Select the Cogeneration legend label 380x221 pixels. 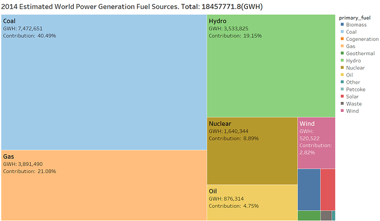tap(362, 39)
